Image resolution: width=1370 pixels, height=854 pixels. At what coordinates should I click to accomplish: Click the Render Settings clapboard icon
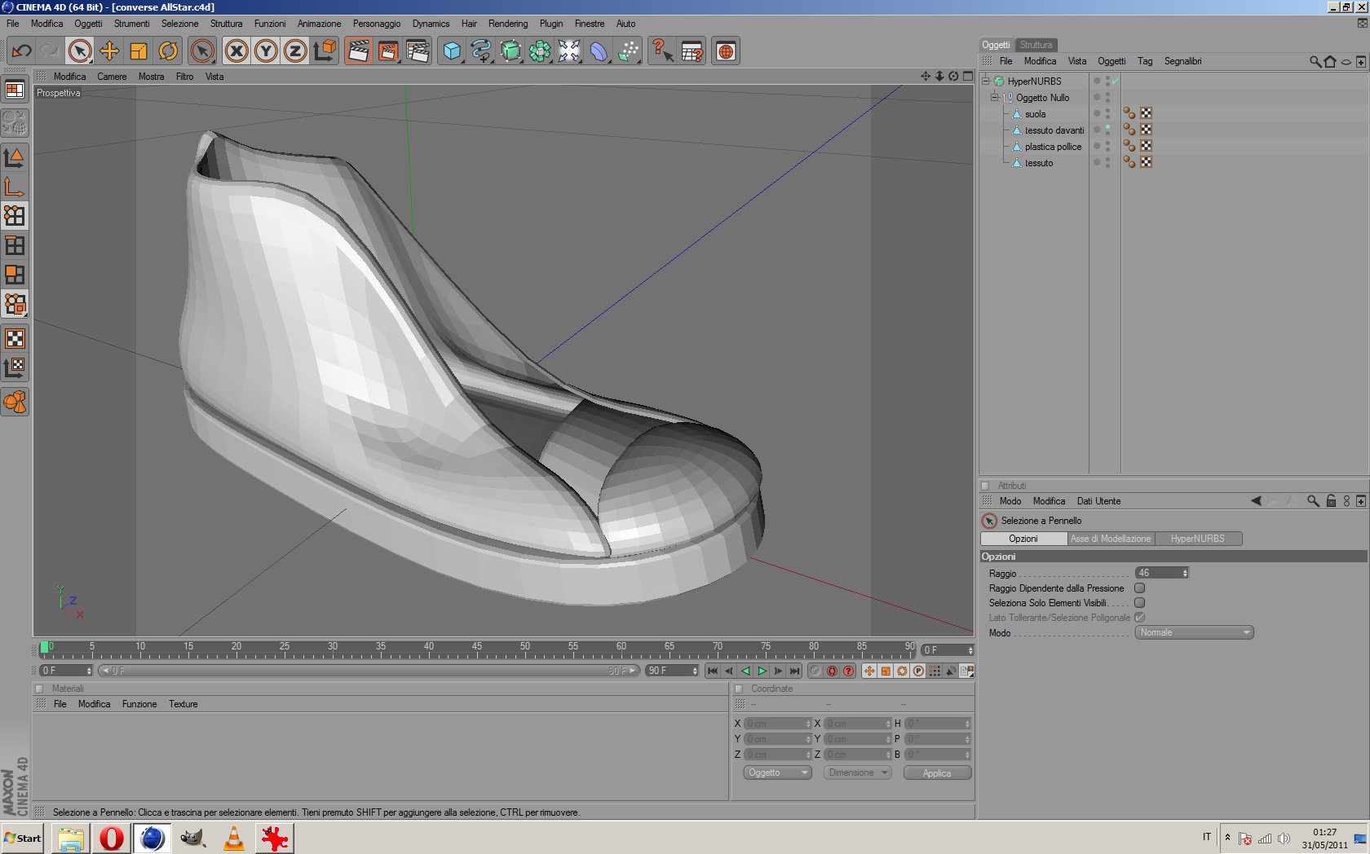click(418, 51)
